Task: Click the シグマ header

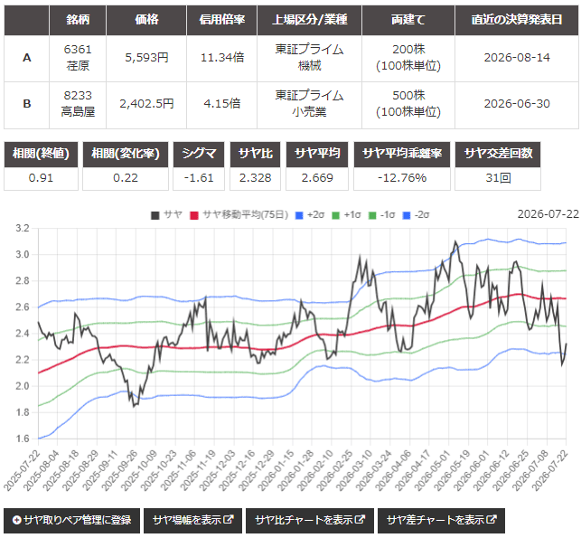Action: [x=199, y=154]
